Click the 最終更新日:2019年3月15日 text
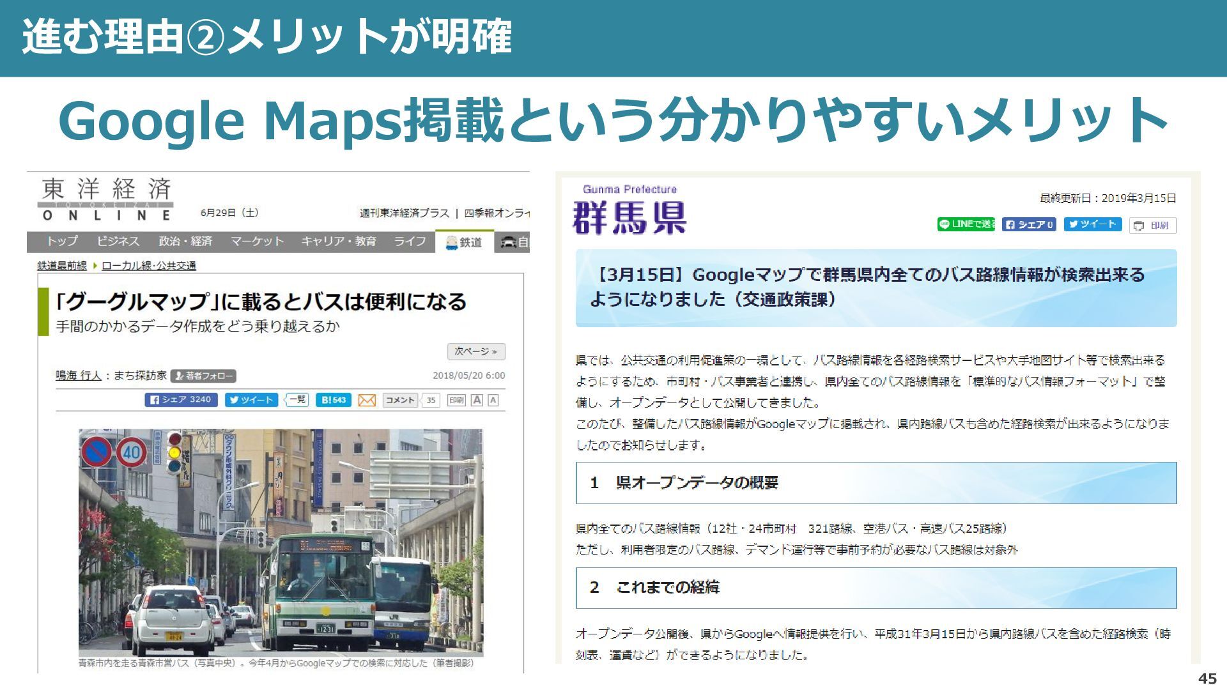 pos(1108,199)
